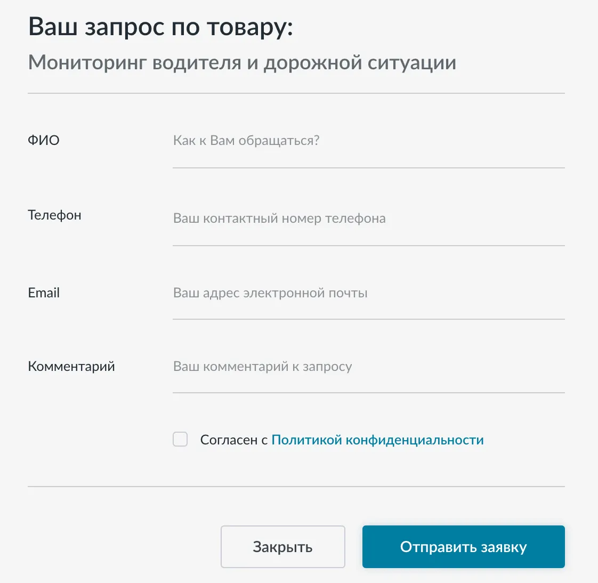598x583 pixels.
Task: Click the underline beneath the Email field
Action: pyautogui.click(x=368, y=319)
